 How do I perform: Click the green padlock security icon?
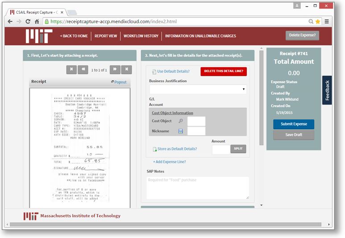(47, 21)
